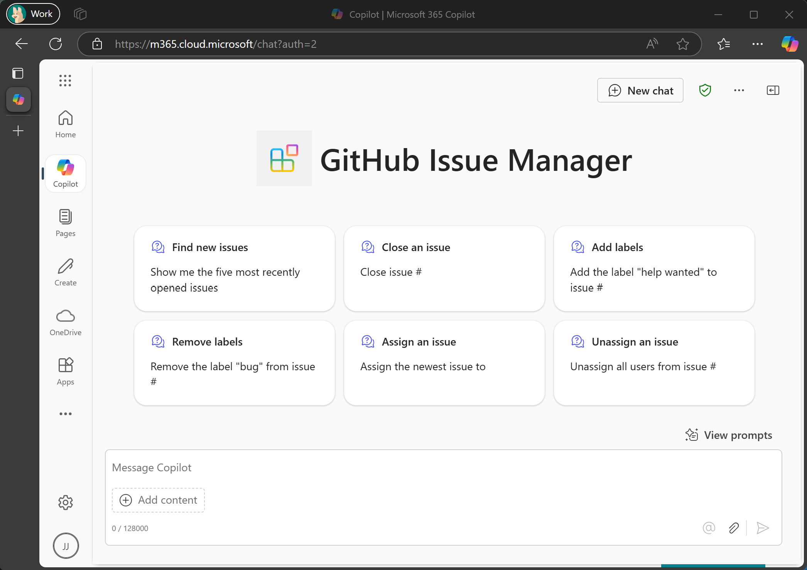Check the green shield protection status
The height and width of the screenshot is (570, 807).
tap(705, 90)
